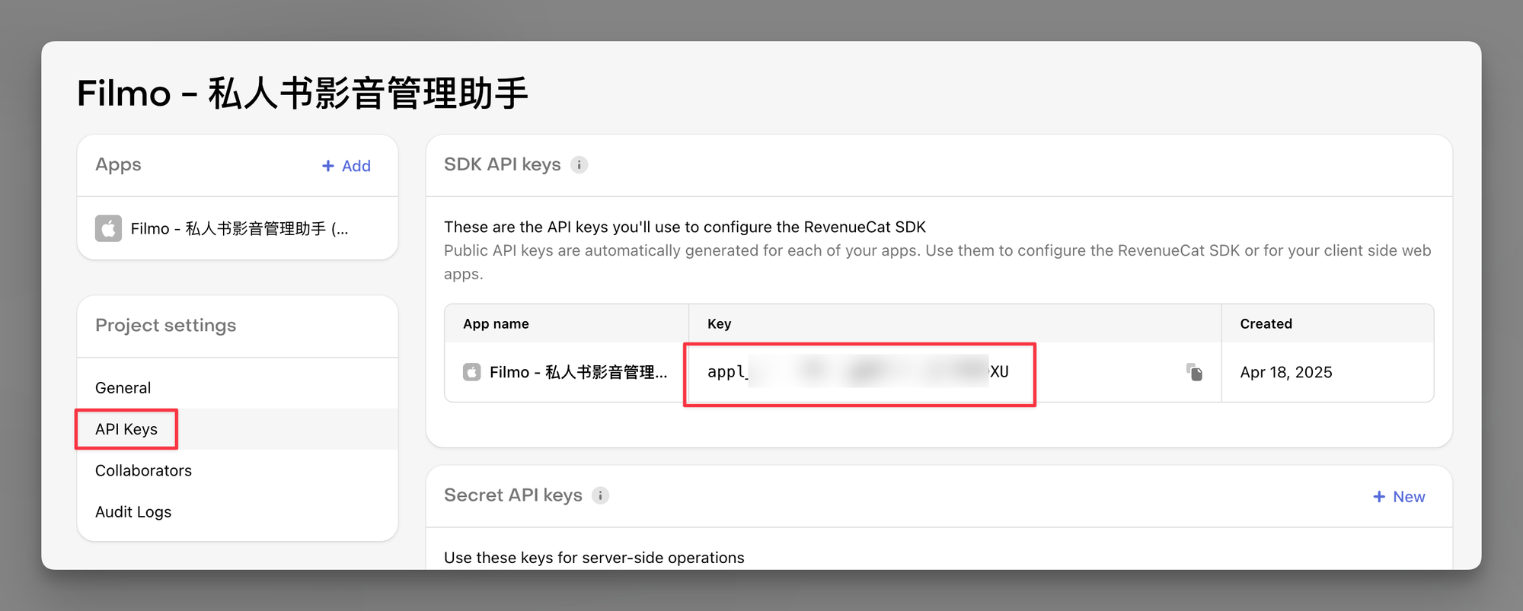Create a New secret API key
1523x611 pixels.
pos(1399,497)
